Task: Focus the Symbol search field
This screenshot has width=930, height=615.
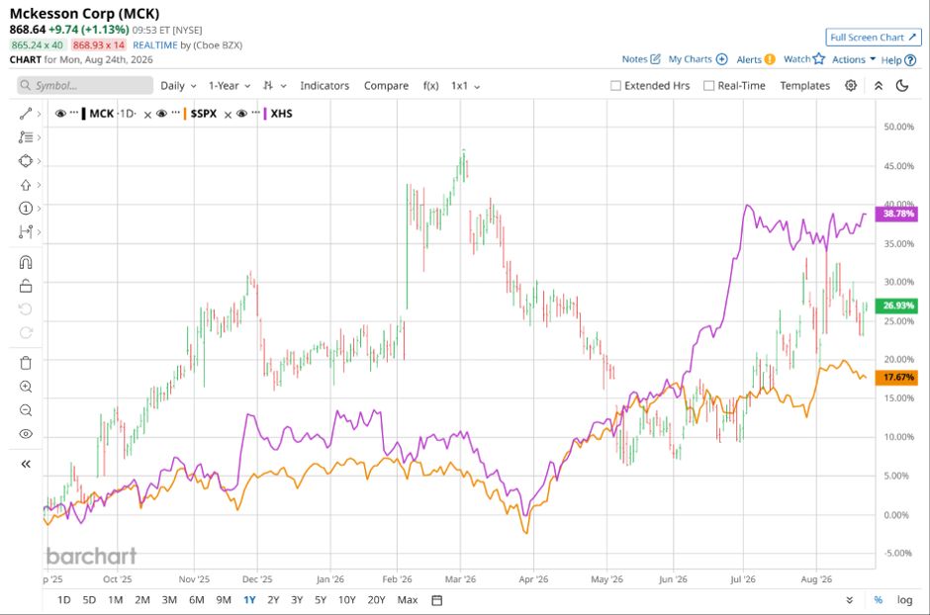Action: tap(85, 86)
